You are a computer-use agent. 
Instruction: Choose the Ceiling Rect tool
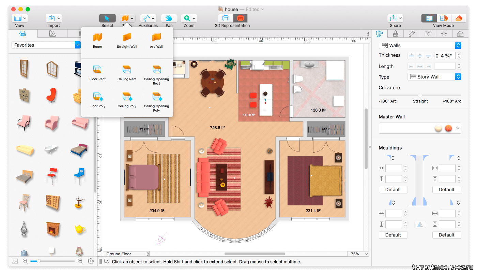click(x=127, y=73)
